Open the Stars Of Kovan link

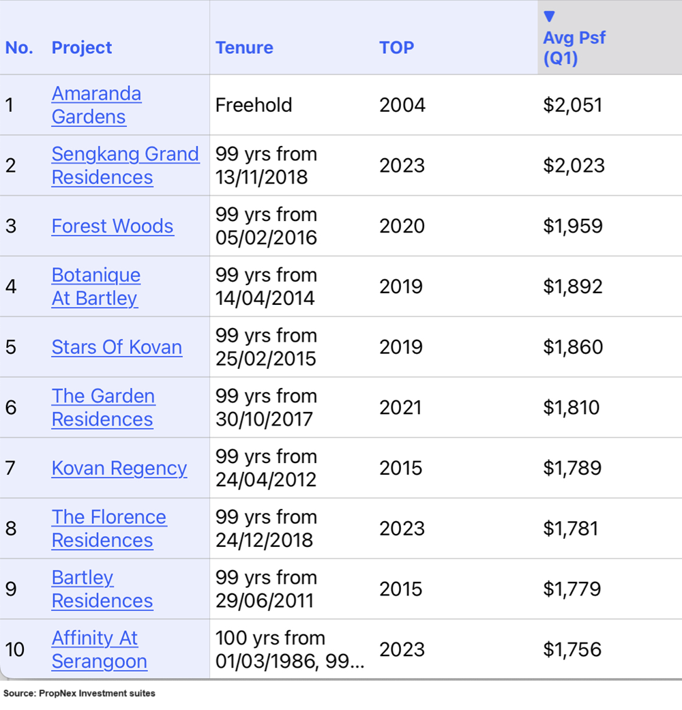(117, 347)
